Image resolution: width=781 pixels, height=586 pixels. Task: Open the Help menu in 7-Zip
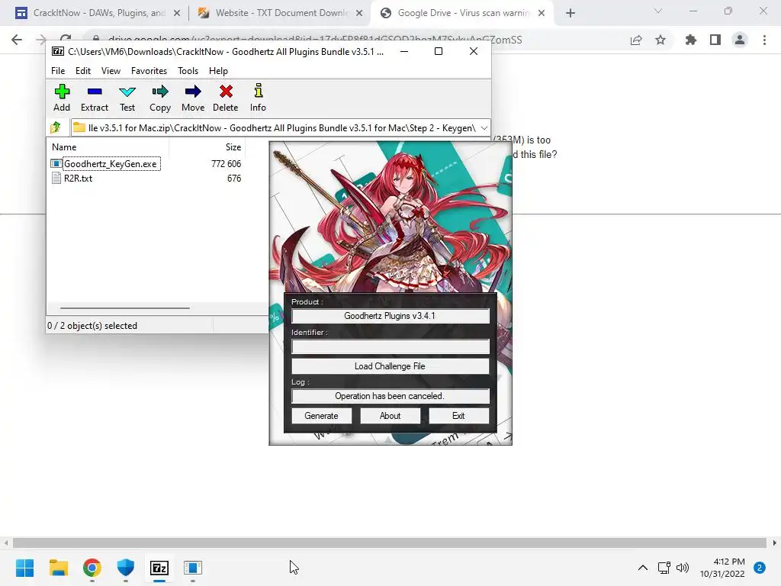pyautogui.click(x=218, y=71)
